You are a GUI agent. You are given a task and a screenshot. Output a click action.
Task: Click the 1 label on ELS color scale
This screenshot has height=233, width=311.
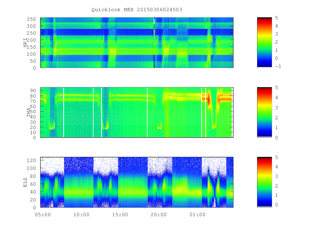(277, 195)
